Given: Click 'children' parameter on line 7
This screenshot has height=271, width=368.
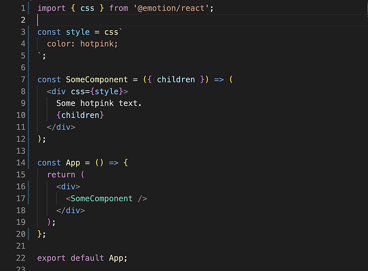Looking at the screenshot, I should (x=176, y=80).
